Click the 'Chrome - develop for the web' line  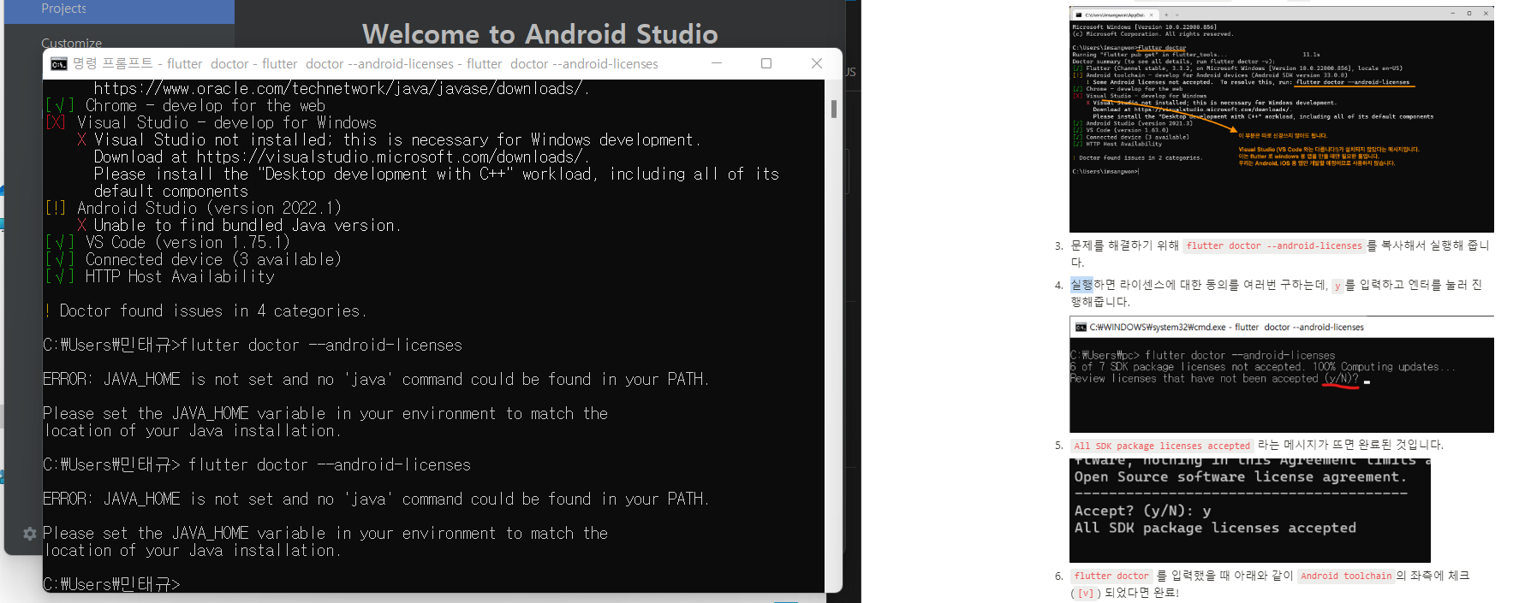point(185,106)
